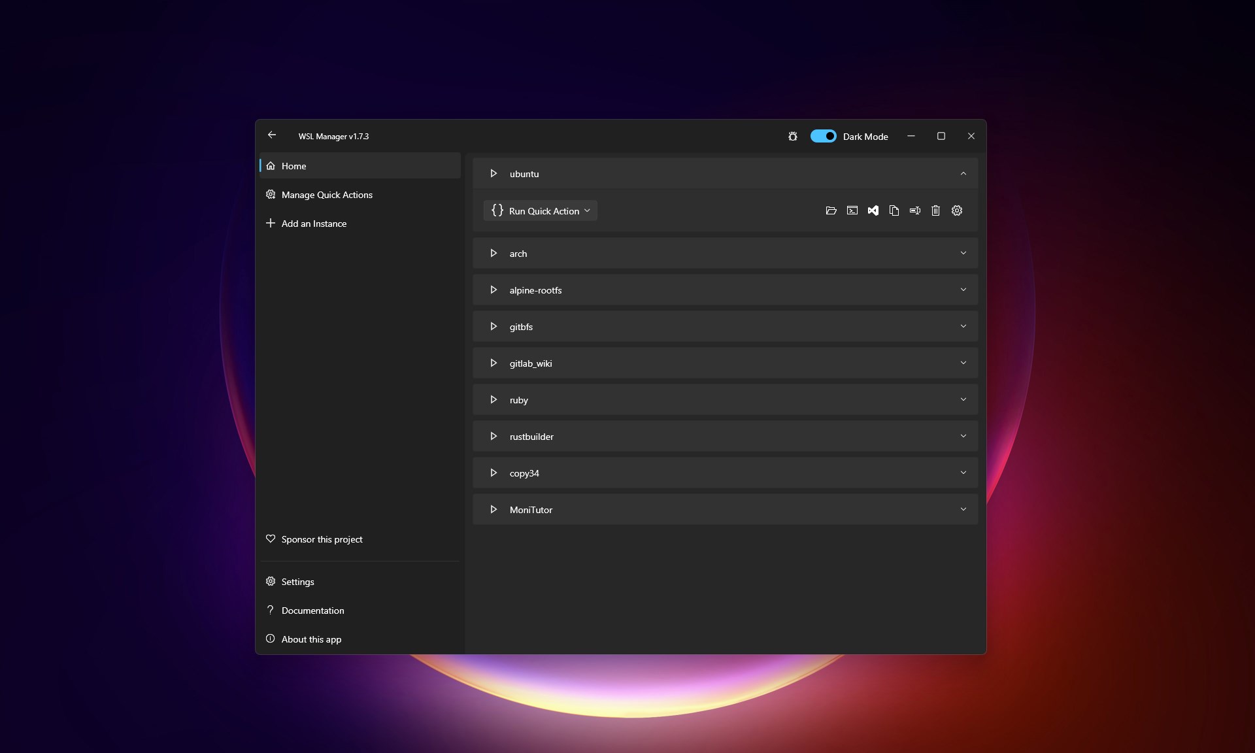
Task: Select Manage Quick Actions in the sidebar
Action: pos(326,194)
